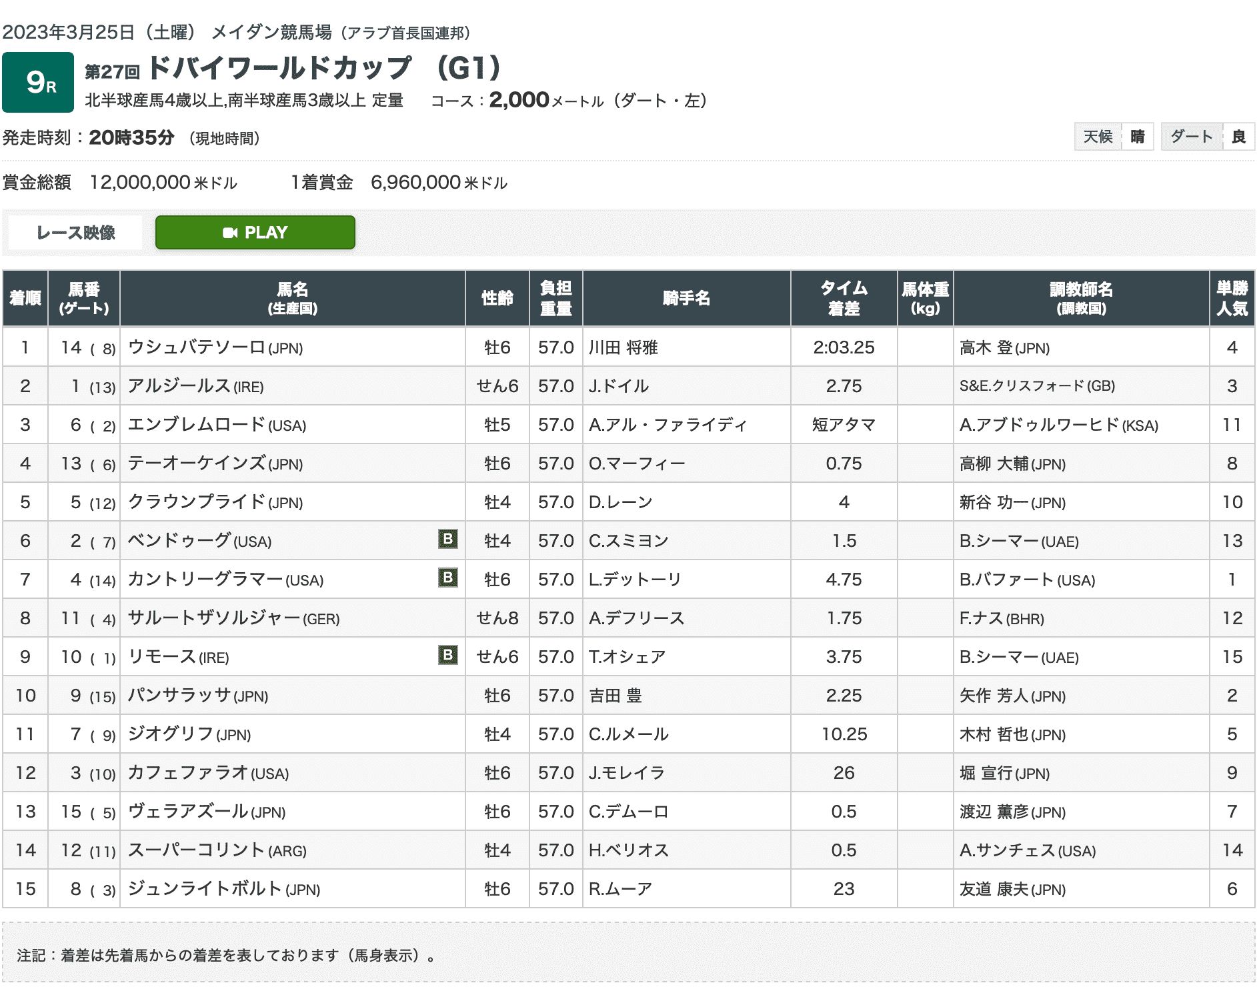Click the B blinker icon for カントリーグラマー
Screen dimensions: 1257x995
[448, 578]
